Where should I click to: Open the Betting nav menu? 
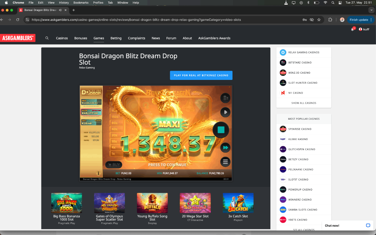[x=116, y=38]
